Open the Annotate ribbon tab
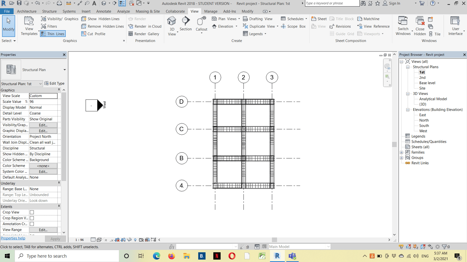This screenshot has height=262, width=467. coord(104,11)
